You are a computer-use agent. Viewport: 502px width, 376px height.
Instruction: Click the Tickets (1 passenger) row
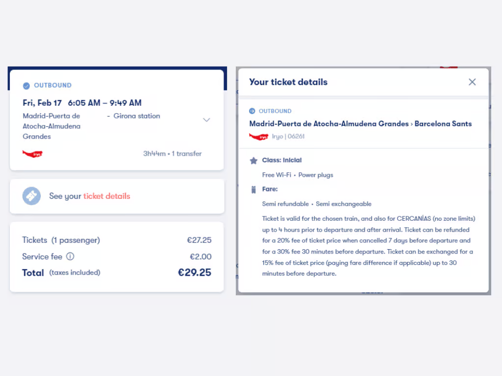point(61,240)
